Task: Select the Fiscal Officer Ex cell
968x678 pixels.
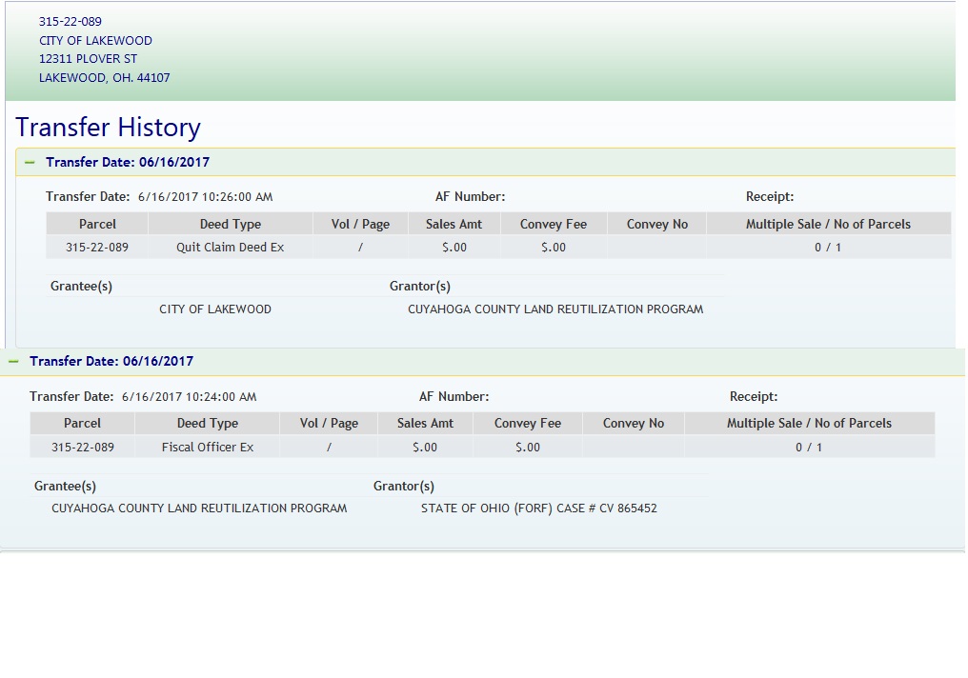Action: pyautogui.click(x=207, y=447)
